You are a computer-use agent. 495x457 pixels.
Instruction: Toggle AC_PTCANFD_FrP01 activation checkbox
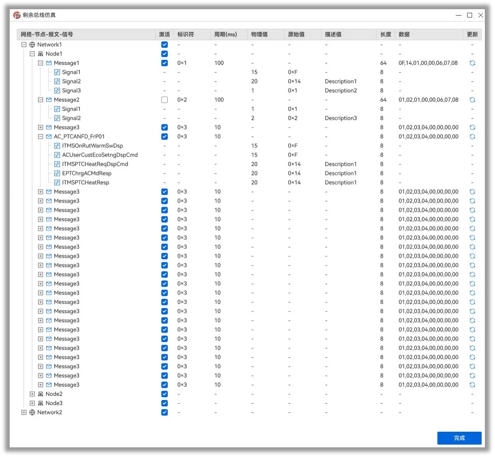click(165, 137)
